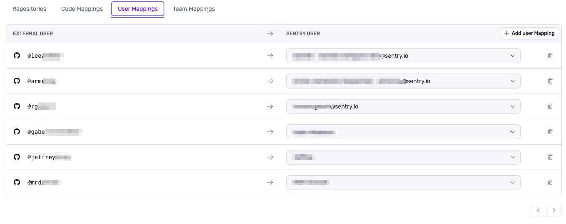Remove the @rg user mapping
The image size is (566, 224).
click(x=550, y=106)
